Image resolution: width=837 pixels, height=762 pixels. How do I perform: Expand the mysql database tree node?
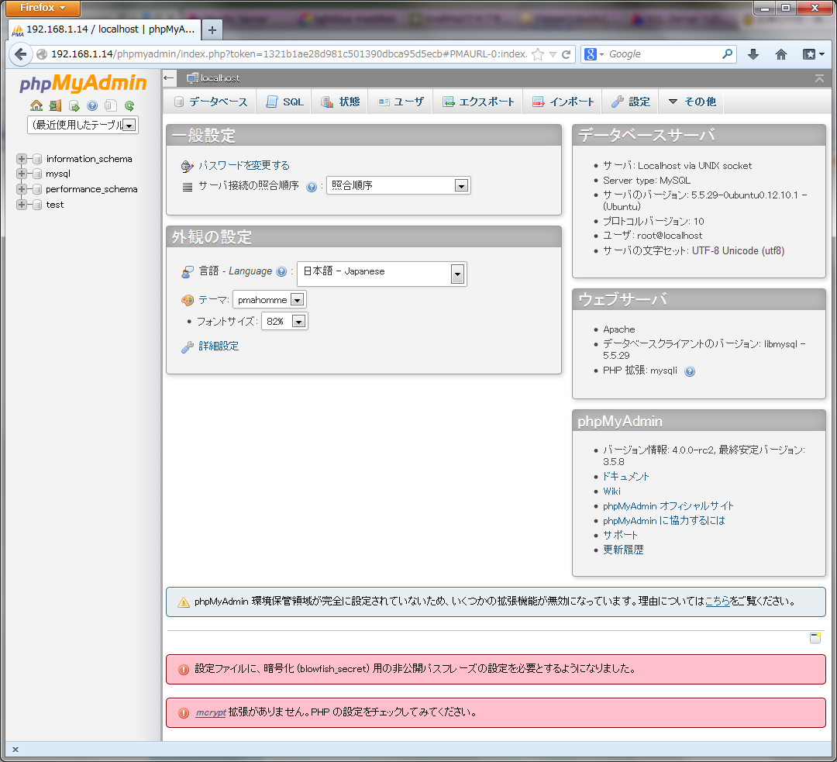22,174
